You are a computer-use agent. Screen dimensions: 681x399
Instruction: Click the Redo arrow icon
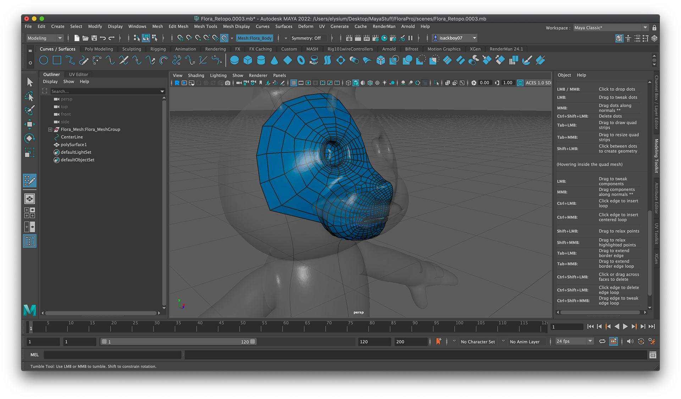[111, 38]
